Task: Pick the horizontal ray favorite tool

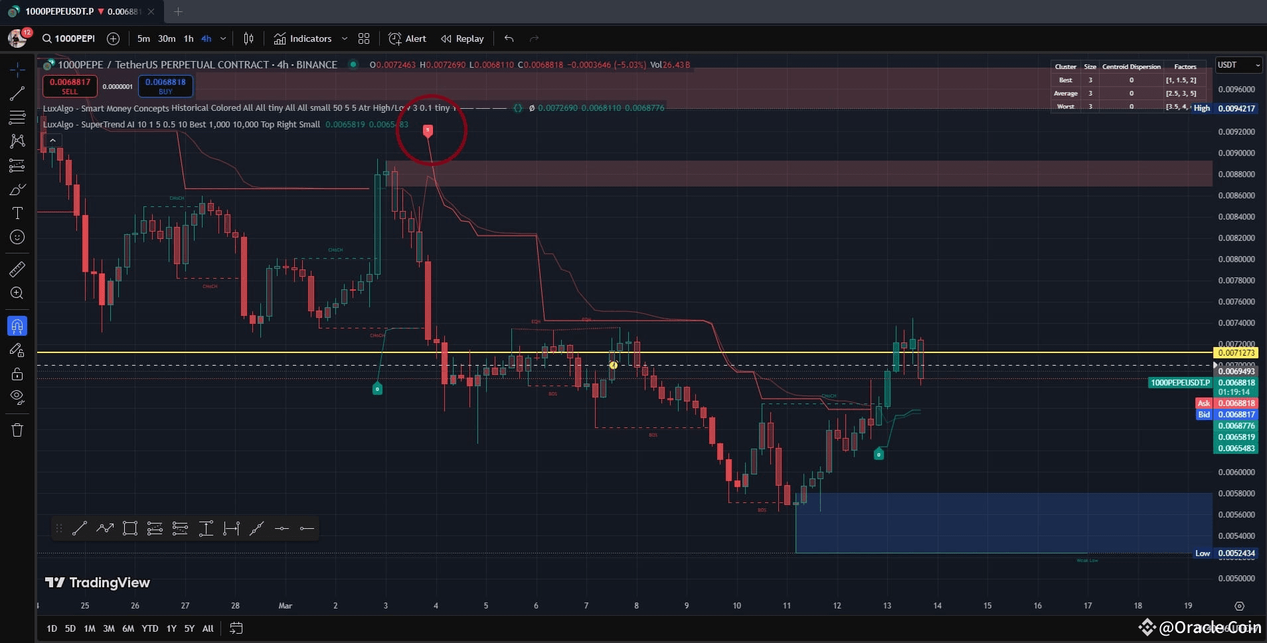Action: click(x=307, y=528)
